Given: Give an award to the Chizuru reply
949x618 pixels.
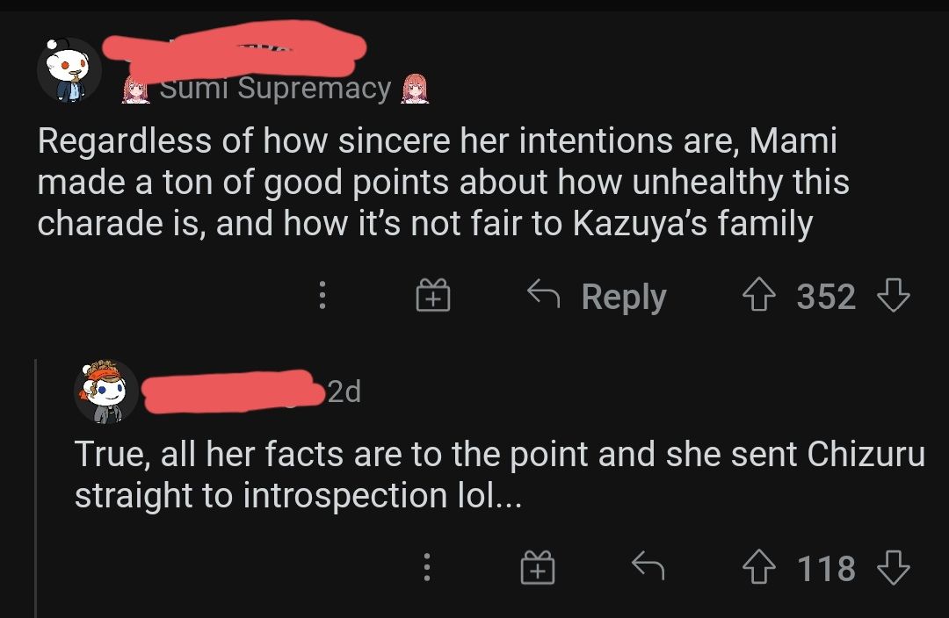Looking at the screenshot, I should [538, 568].
